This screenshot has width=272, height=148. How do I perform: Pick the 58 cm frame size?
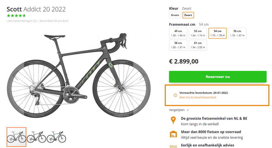pos(178,45)
